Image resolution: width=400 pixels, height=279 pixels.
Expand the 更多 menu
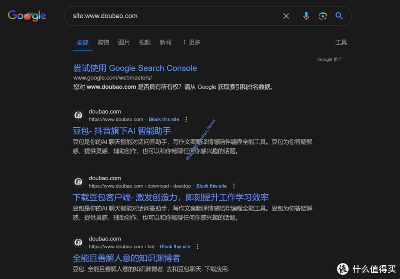[x=192, y=42]
